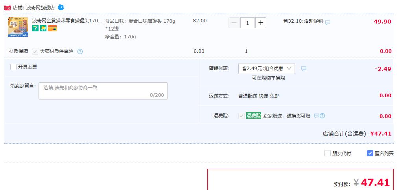Click the 材质保障 label
The image size is (400, 190).
pos(18,51)
